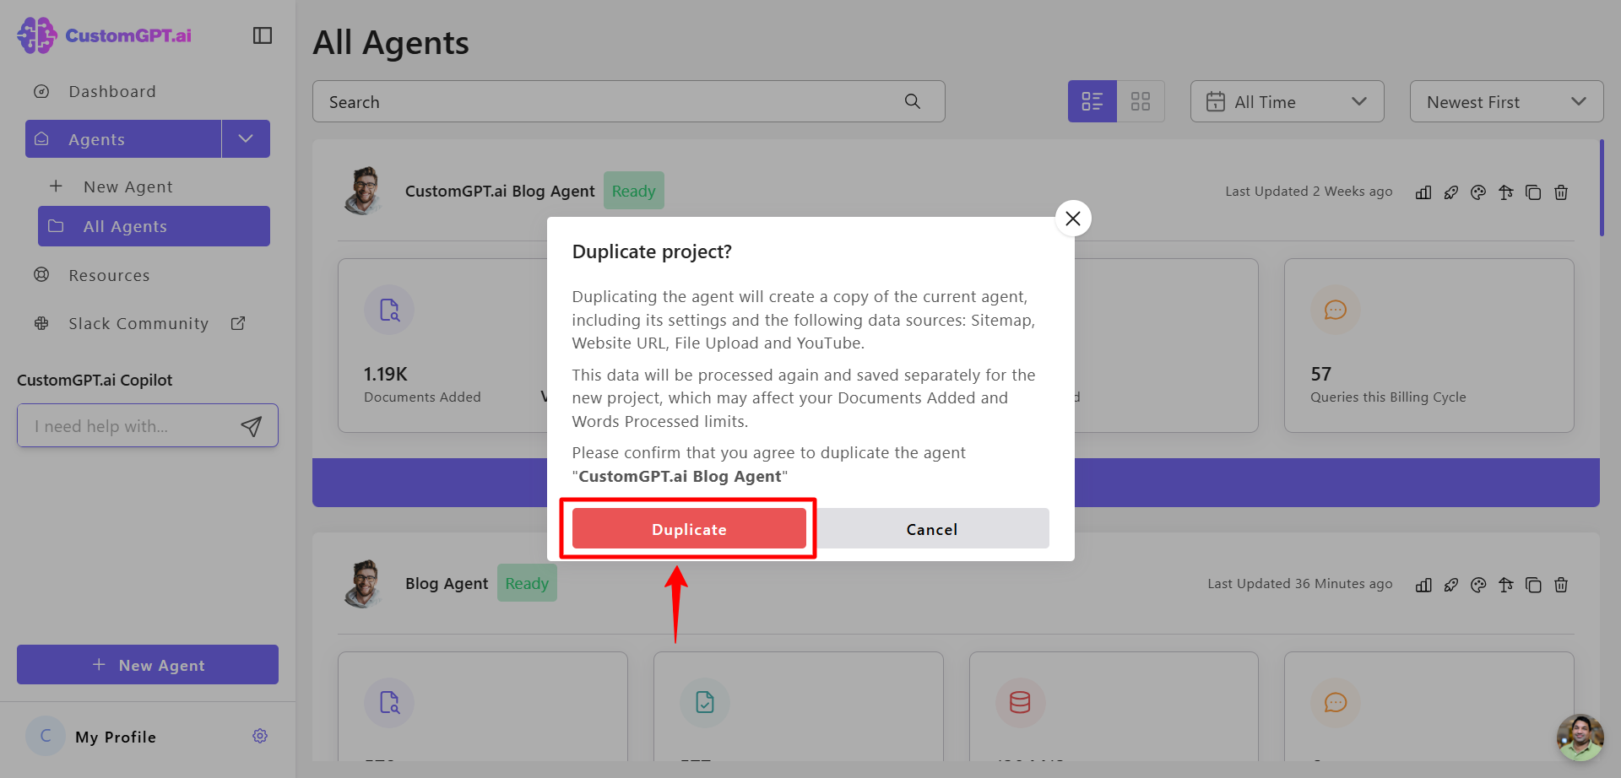Open the CustomGPT.ai Blog Agent name
Image resolution: width=1621 pixels, height=778 pixels.
pyautogui.click(x=500, y=191)
